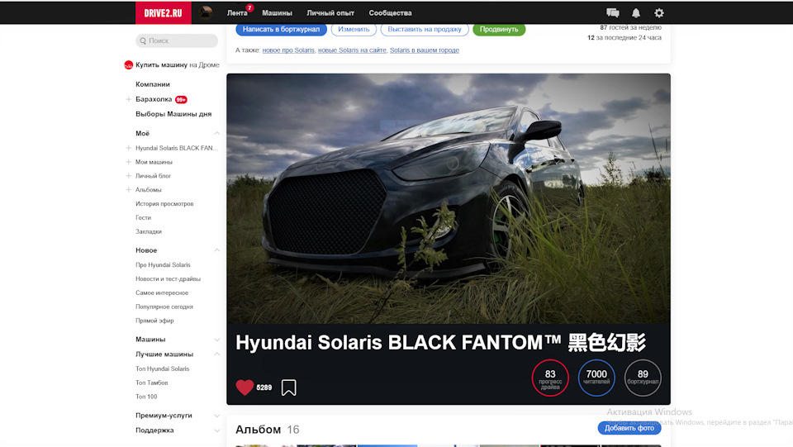Screen dimensions: 793x447
Task: Expand the Премиум-услуги section chevron
Action: (216, 416)
